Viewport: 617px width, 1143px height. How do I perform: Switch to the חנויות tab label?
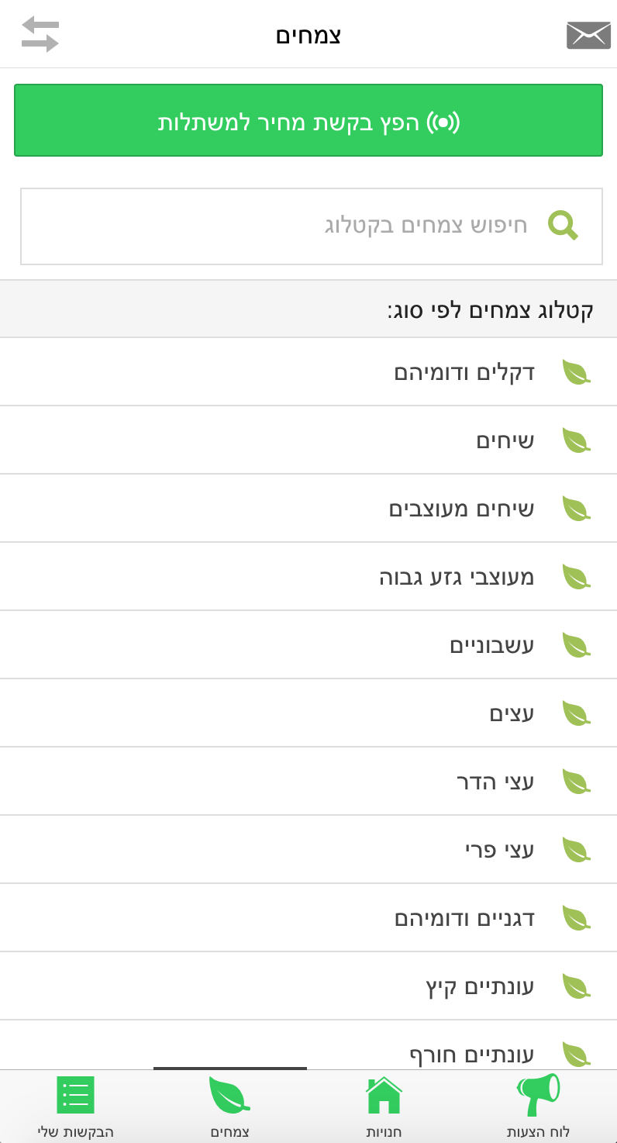pyautogui.click(x=384, y=1131)
